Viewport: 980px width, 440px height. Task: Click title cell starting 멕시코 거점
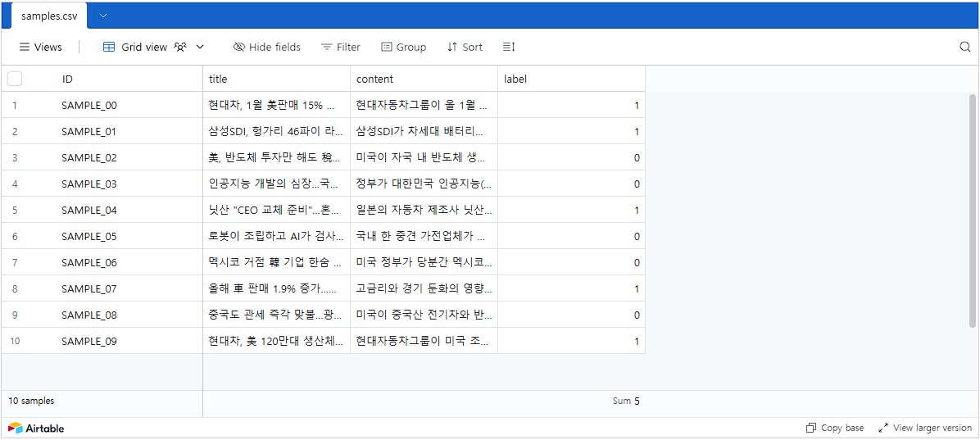point(276,263)
